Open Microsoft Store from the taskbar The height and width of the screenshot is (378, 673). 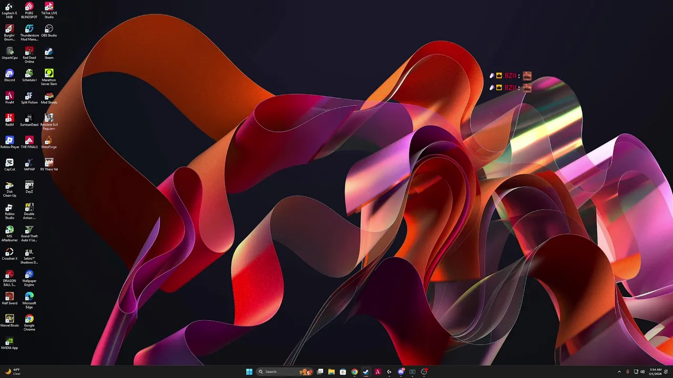point(343,372)
